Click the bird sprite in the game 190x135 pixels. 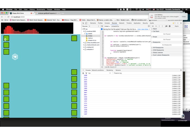coord(15,57)
